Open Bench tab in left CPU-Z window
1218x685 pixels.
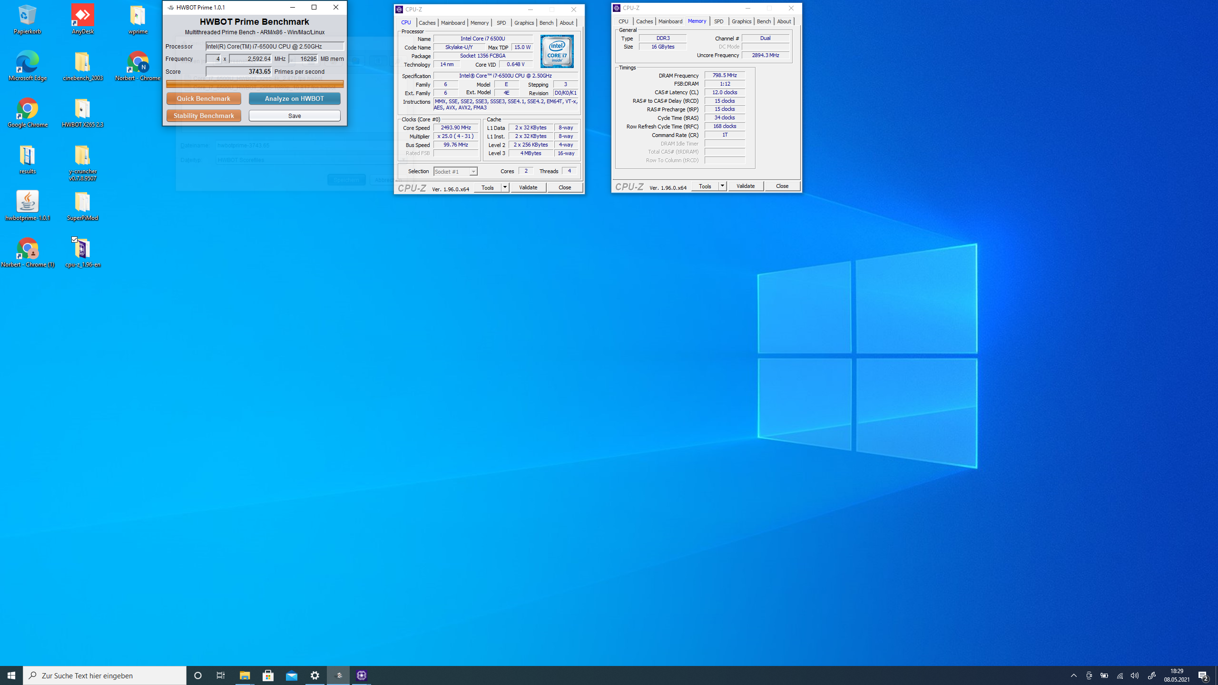[x=546, y=23]
